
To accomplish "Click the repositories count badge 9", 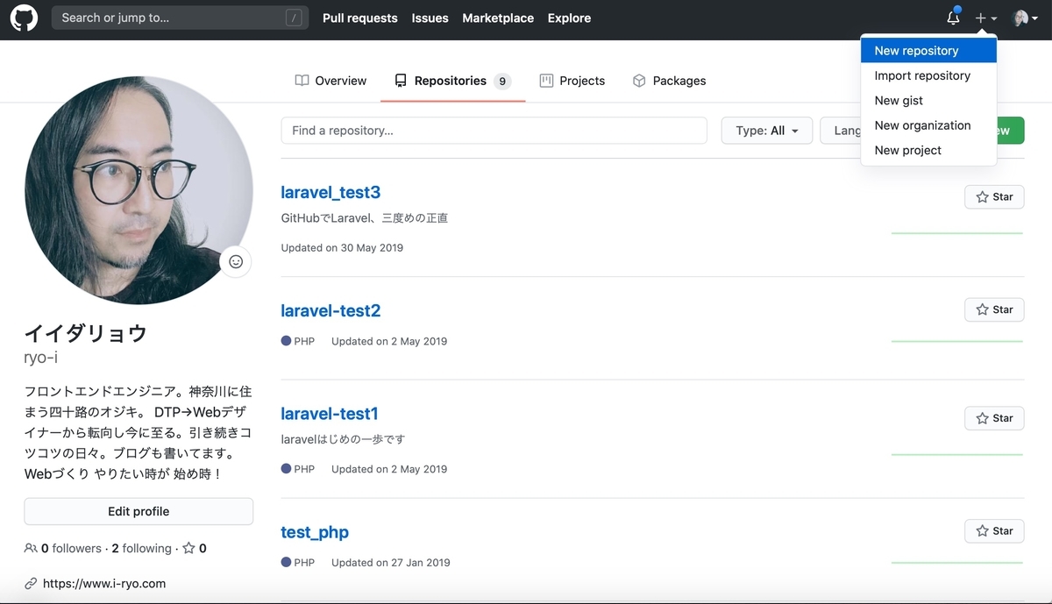I will tap(502, 82).
